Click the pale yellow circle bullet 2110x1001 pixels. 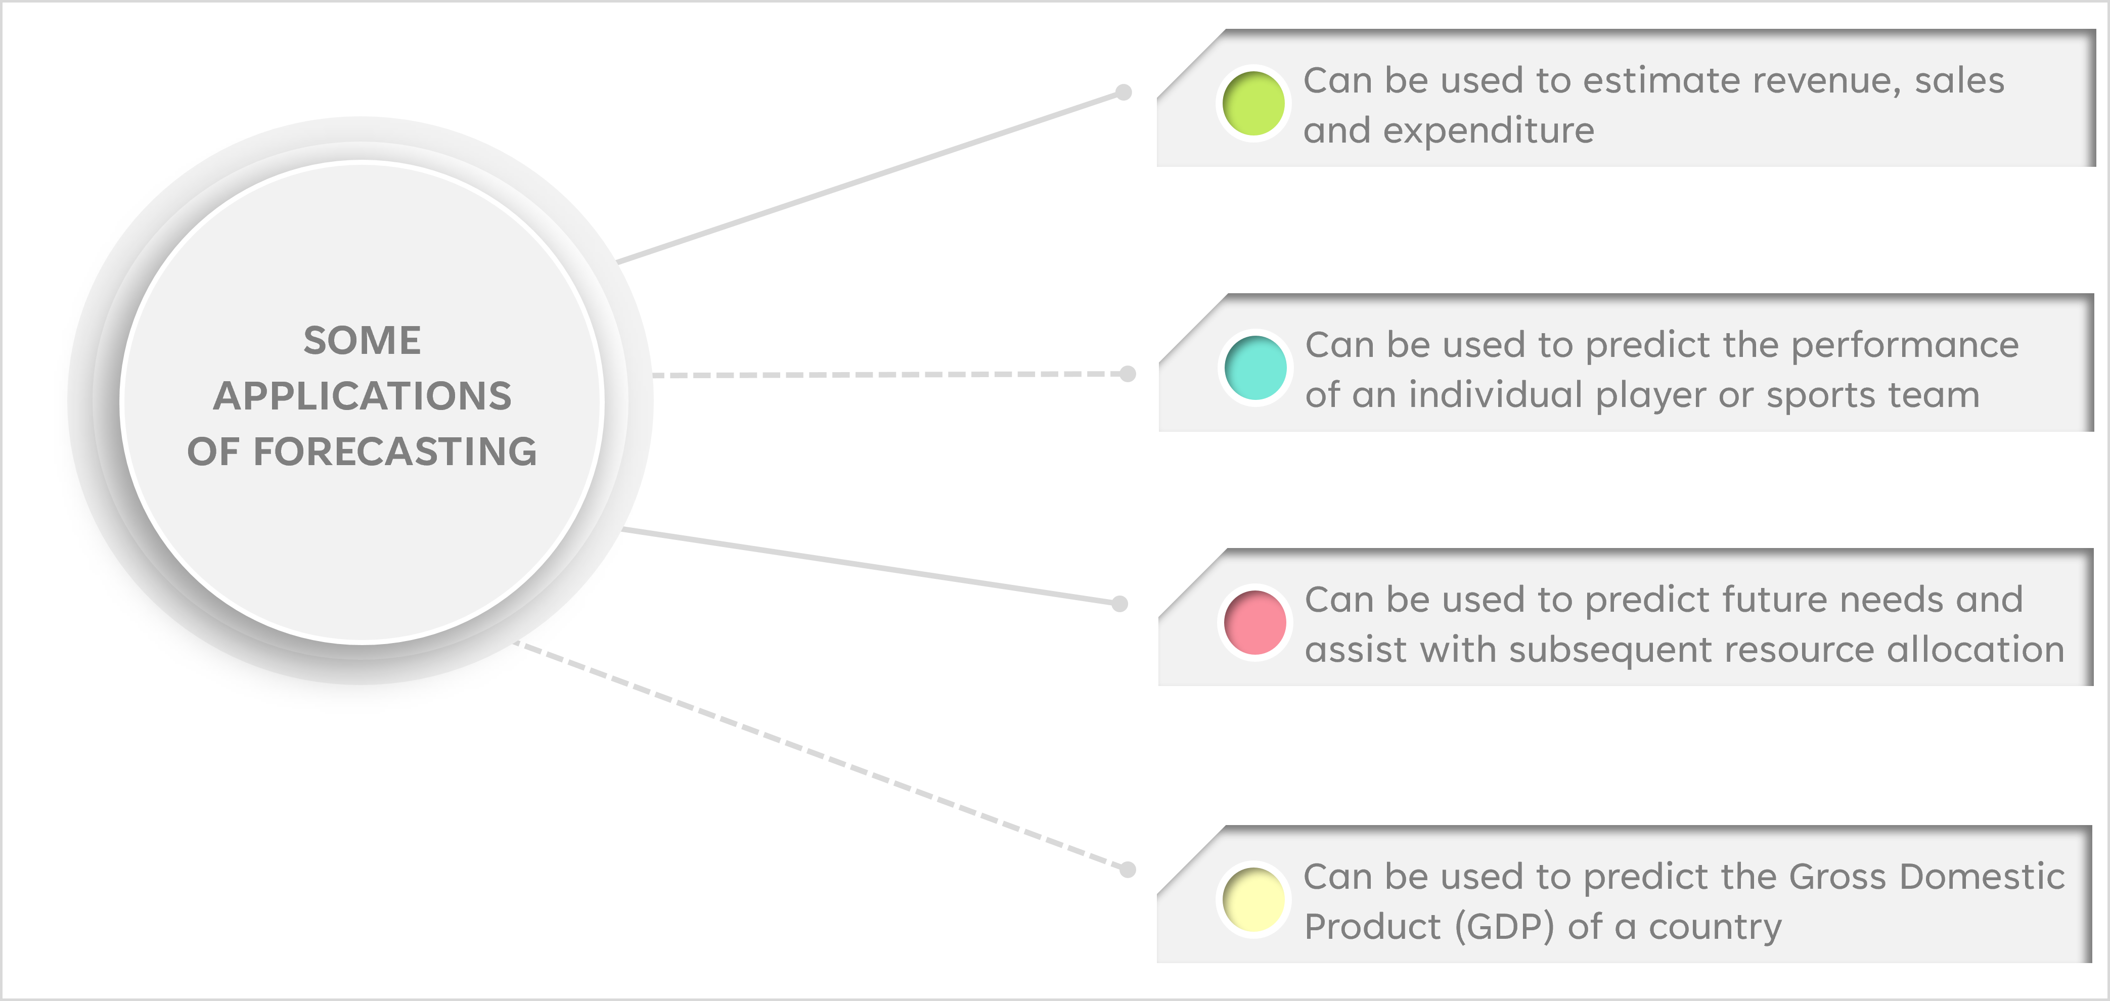pos(1253,899)
